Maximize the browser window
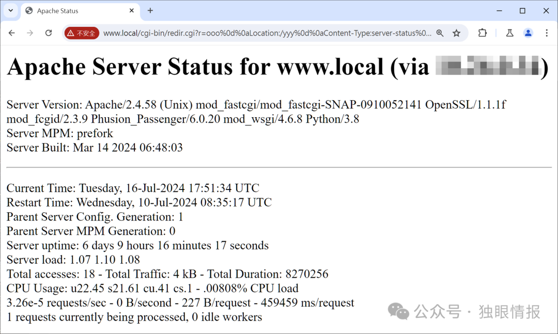The width and height of the screenshot is (558, 334). point(522,11)
